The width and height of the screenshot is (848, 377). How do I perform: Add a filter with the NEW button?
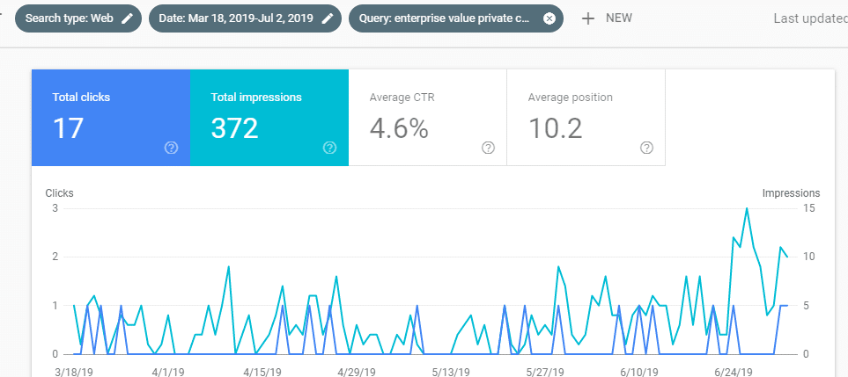click(608, 18)
